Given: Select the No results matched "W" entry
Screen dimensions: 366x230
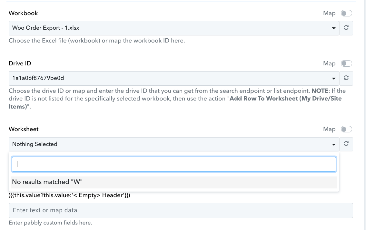Looking at the screenshot, I should click(174, 182).
